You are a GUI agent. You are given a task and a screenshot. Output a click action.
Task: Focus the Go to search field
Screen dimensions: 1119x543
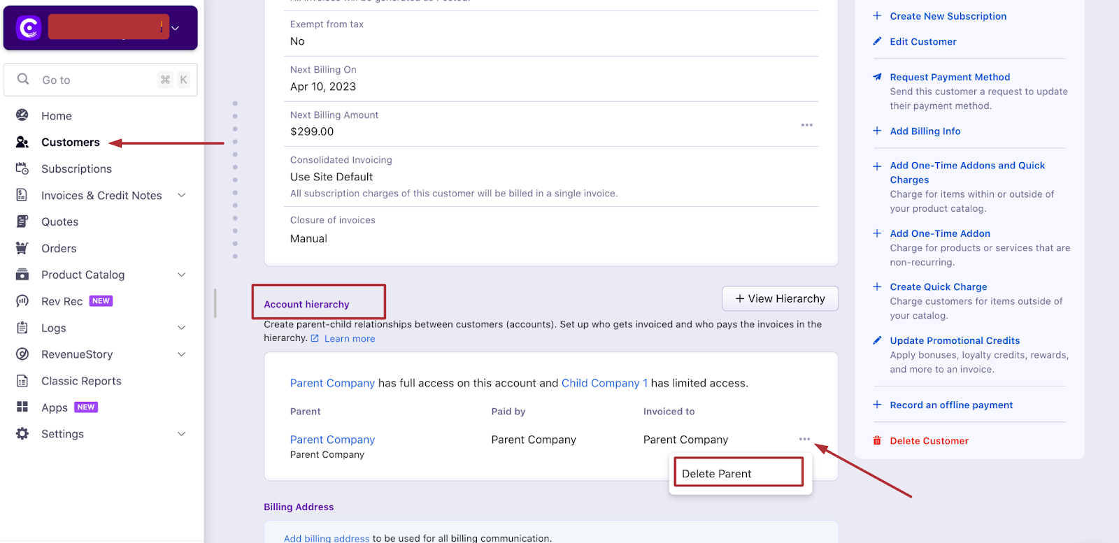pos(98,80)
